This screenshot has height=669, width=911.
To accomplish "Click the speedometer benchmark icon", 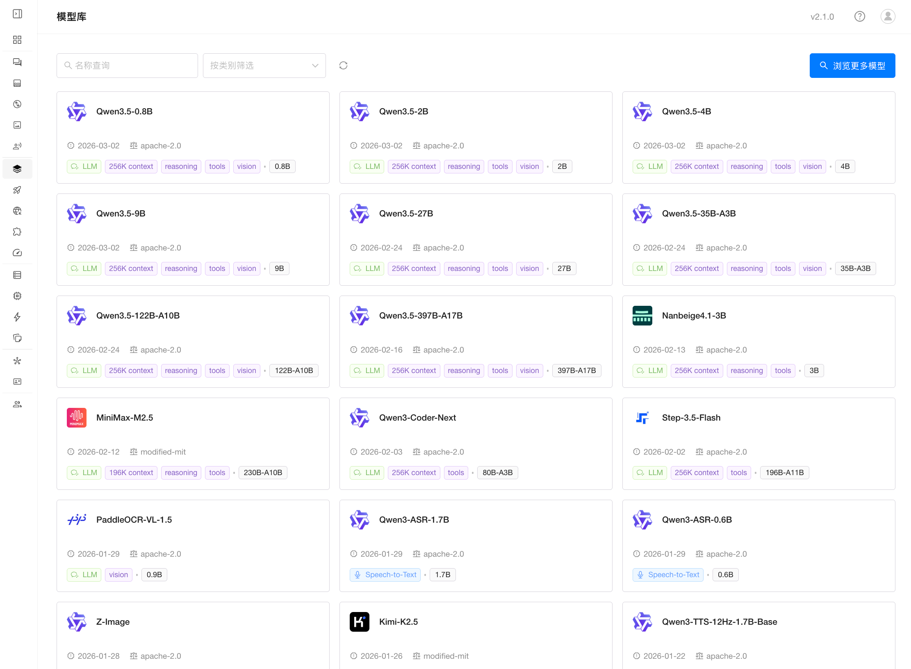I will click(17, 253).
